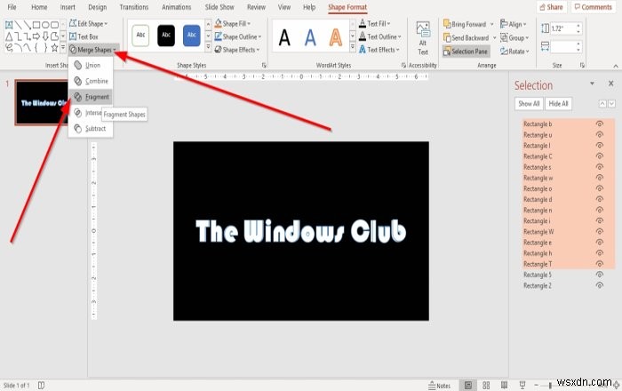Open Shape Fill options
Viewport: 622px width, 391px height.
pos(233,24)
